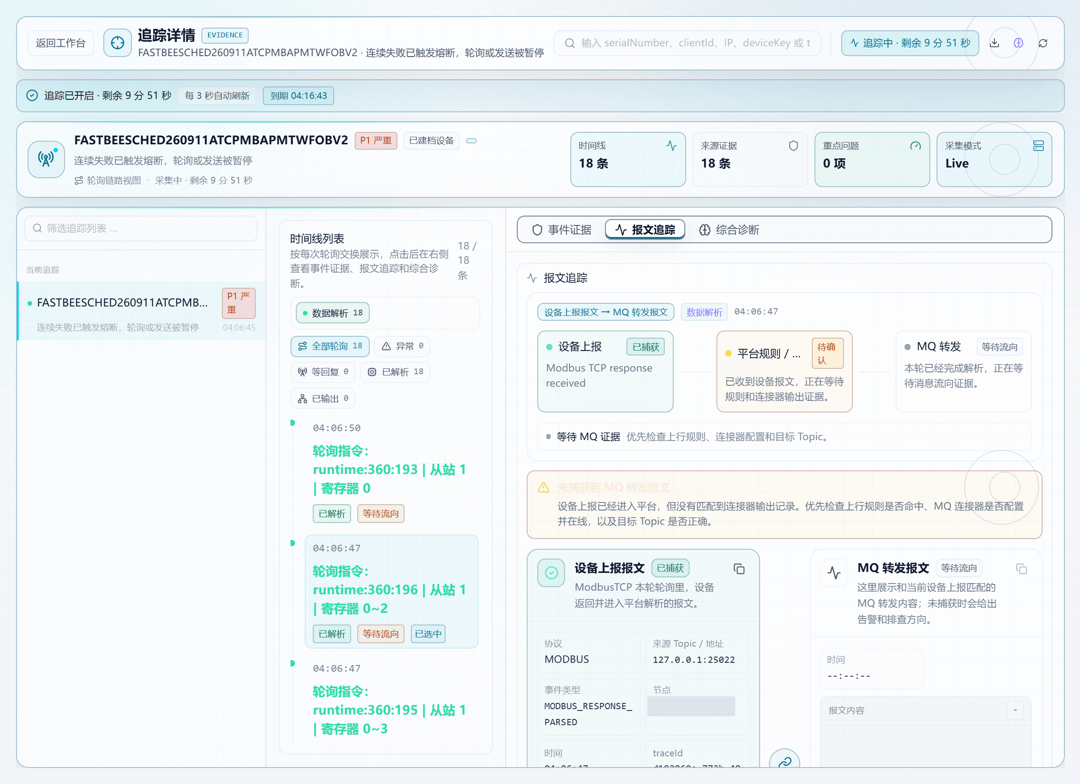Focus the serialNumber search input
Screen dimensions: 1080x784
pos(687,43)
